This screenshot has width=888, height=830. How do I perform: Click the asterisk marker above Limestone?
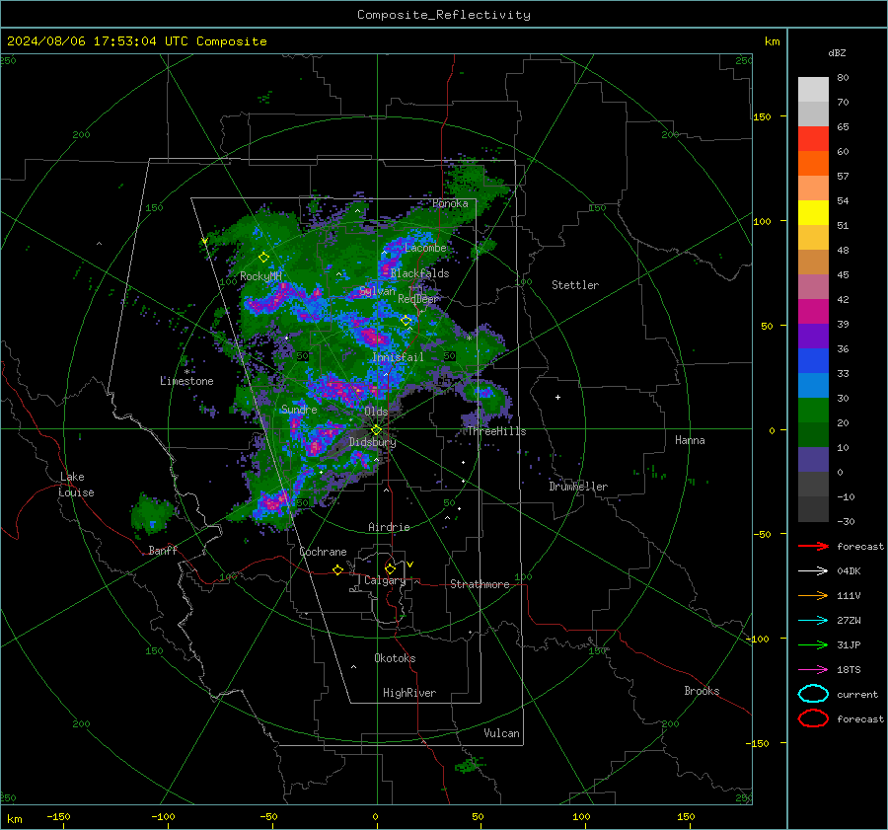[186, 372]
